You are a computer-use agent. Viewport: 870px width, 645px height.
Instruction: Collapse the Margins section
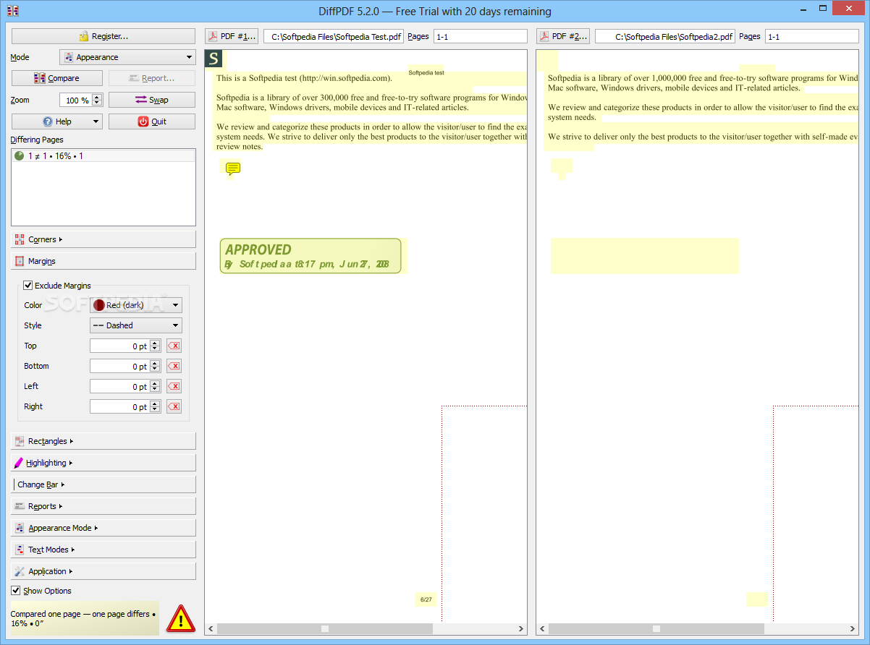pos(104,261)
